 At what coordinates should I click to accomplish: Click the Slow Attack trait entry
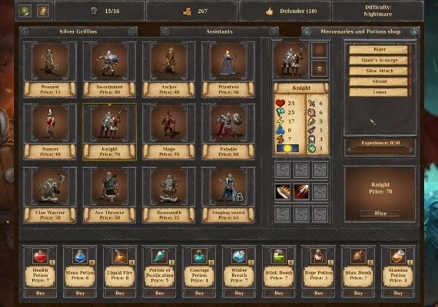click(x=380, y=71)
